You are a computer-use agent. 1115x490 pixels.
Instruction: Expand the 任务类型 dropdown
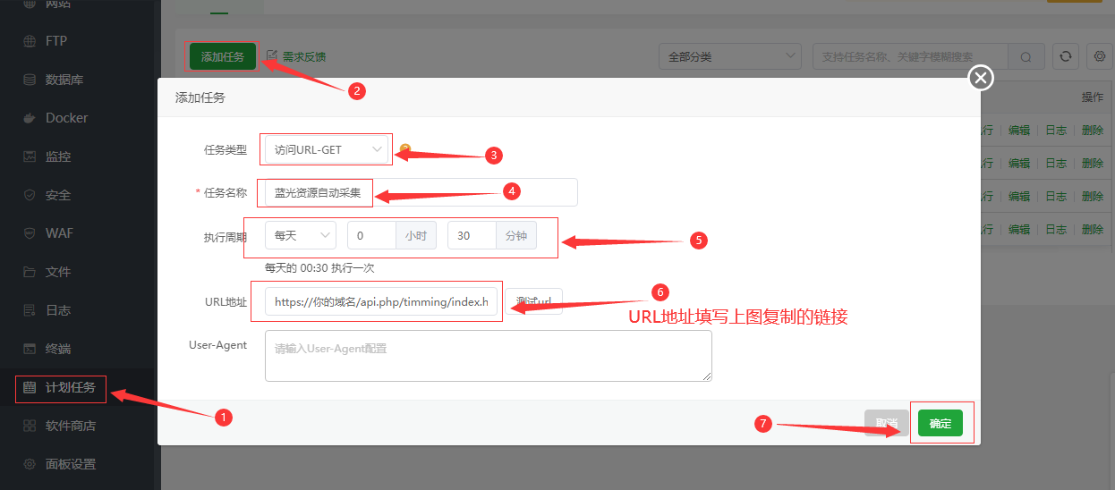[328, 149]
